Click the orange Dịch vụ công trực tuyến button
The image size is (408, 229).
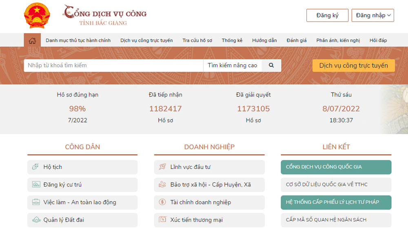pos(353,65)
